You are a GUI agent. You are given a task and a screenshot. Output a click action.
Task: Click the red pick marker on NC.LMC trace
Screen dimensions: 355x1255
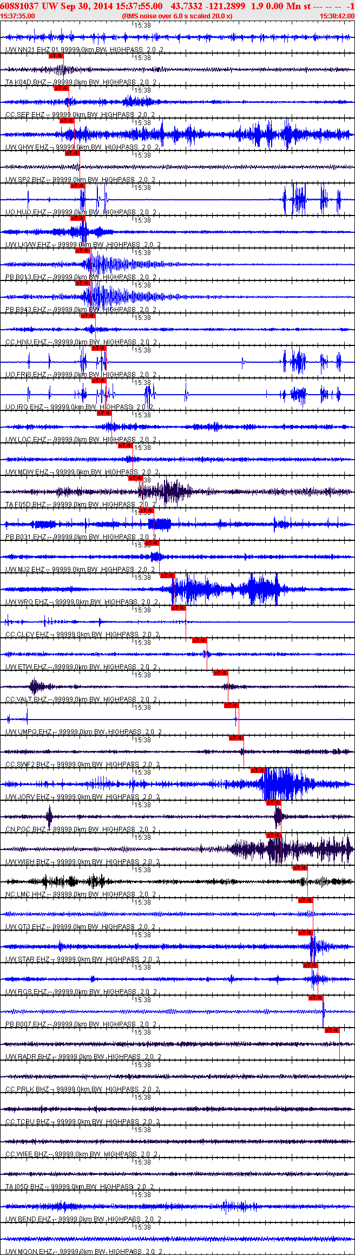click(300, 868)
